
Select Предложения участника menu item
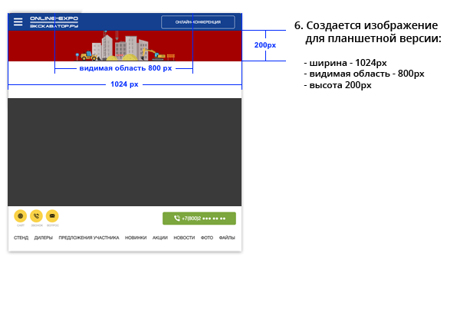(89, 238)
